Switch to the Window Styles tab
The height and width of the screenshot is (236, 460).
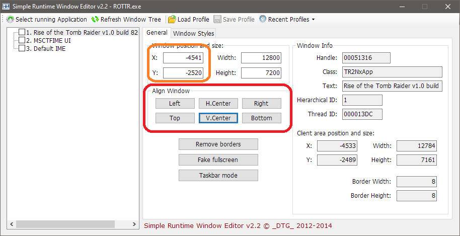coord(193,33)
